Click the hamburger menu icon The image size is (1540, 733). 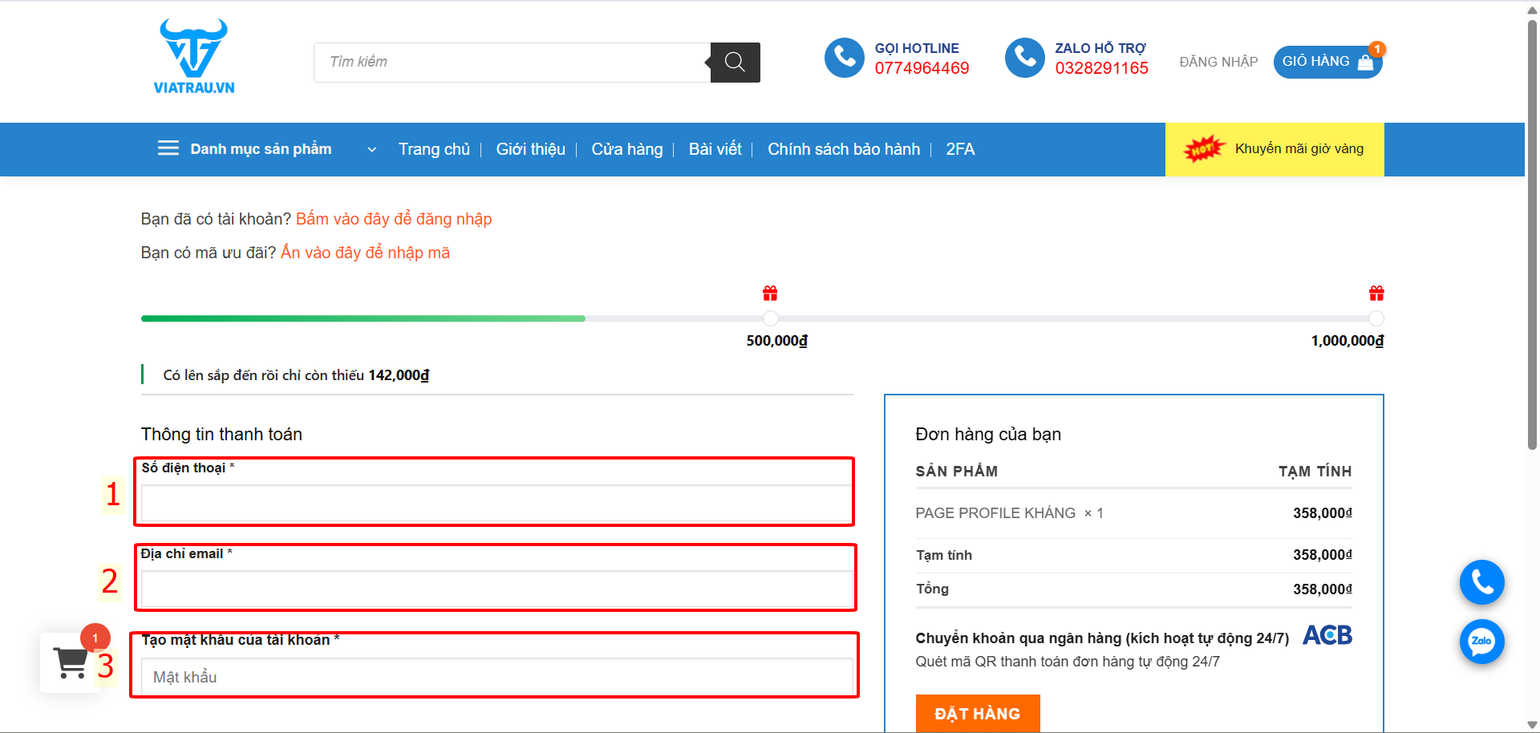click(168, 148)
